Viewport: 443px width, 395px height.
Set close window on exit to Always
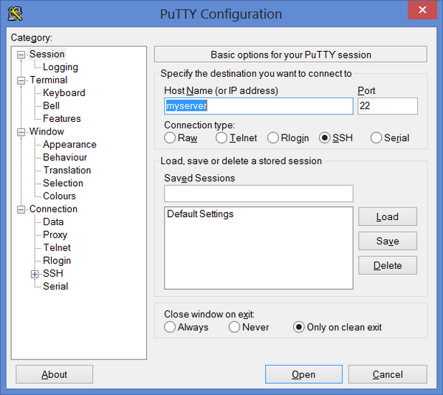171,327
